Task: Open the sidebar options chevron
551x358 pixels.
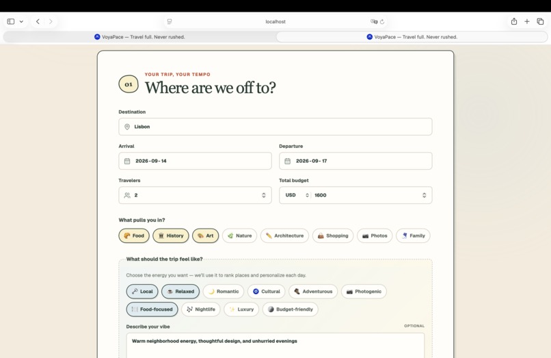Action: pyautogui.click(x=21, y=21)
